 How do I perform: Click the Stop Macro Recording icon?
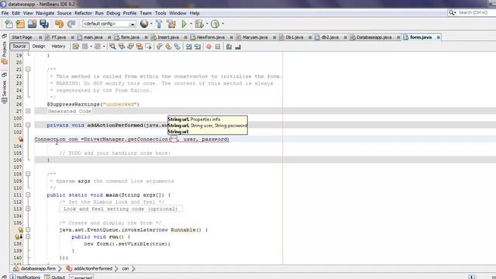point(218,46)
